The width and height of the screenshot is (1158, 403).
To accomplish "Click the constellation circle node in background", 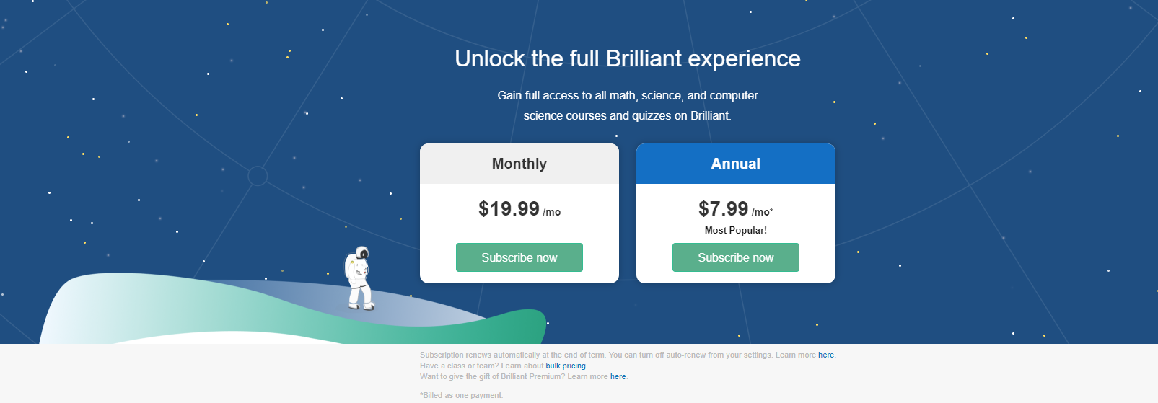I will click(x=258, y=176).
